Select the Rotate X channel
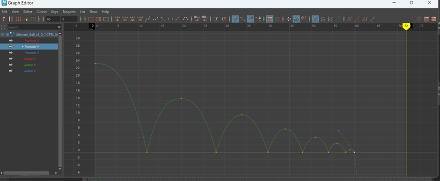This screenshot has width=440, height=181. pos(30,59)
